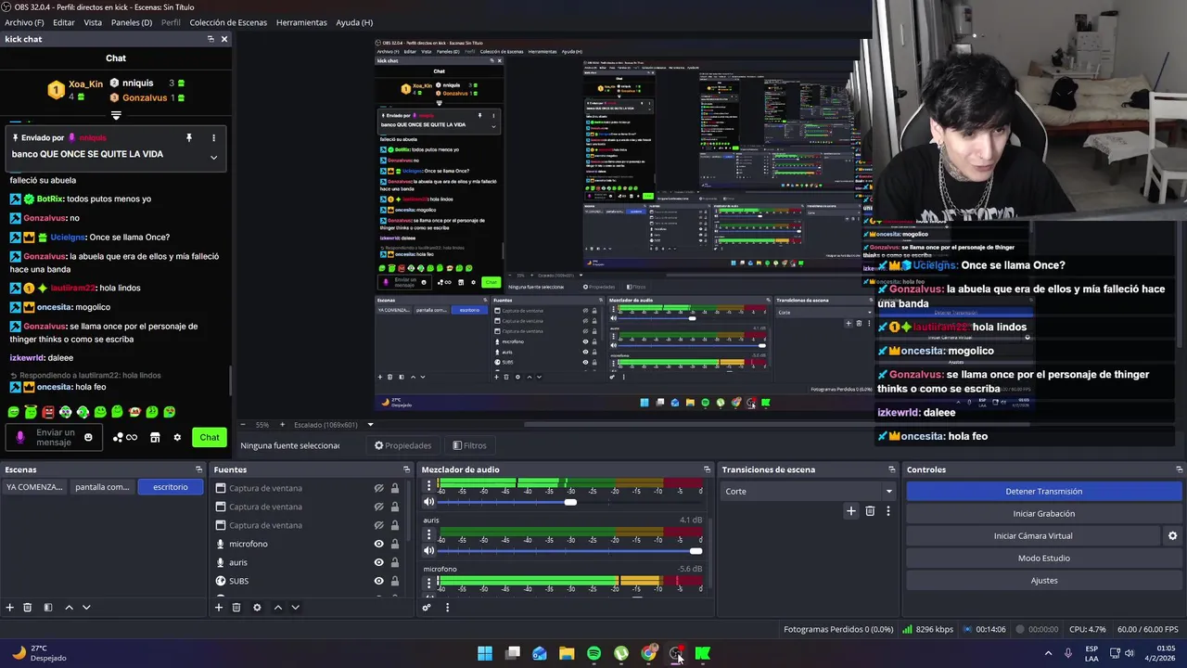This screenshot has height=668, width=1187.
Task: Mute the auris audio channel
Action: click(x=428, y=550)
